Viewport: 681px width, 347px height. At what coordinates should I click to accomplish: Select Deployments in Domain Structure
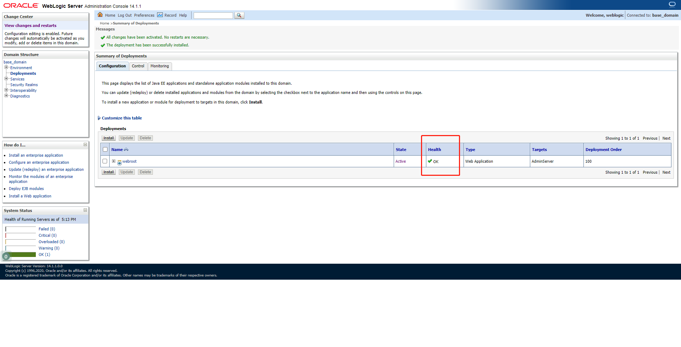(23, 73)
